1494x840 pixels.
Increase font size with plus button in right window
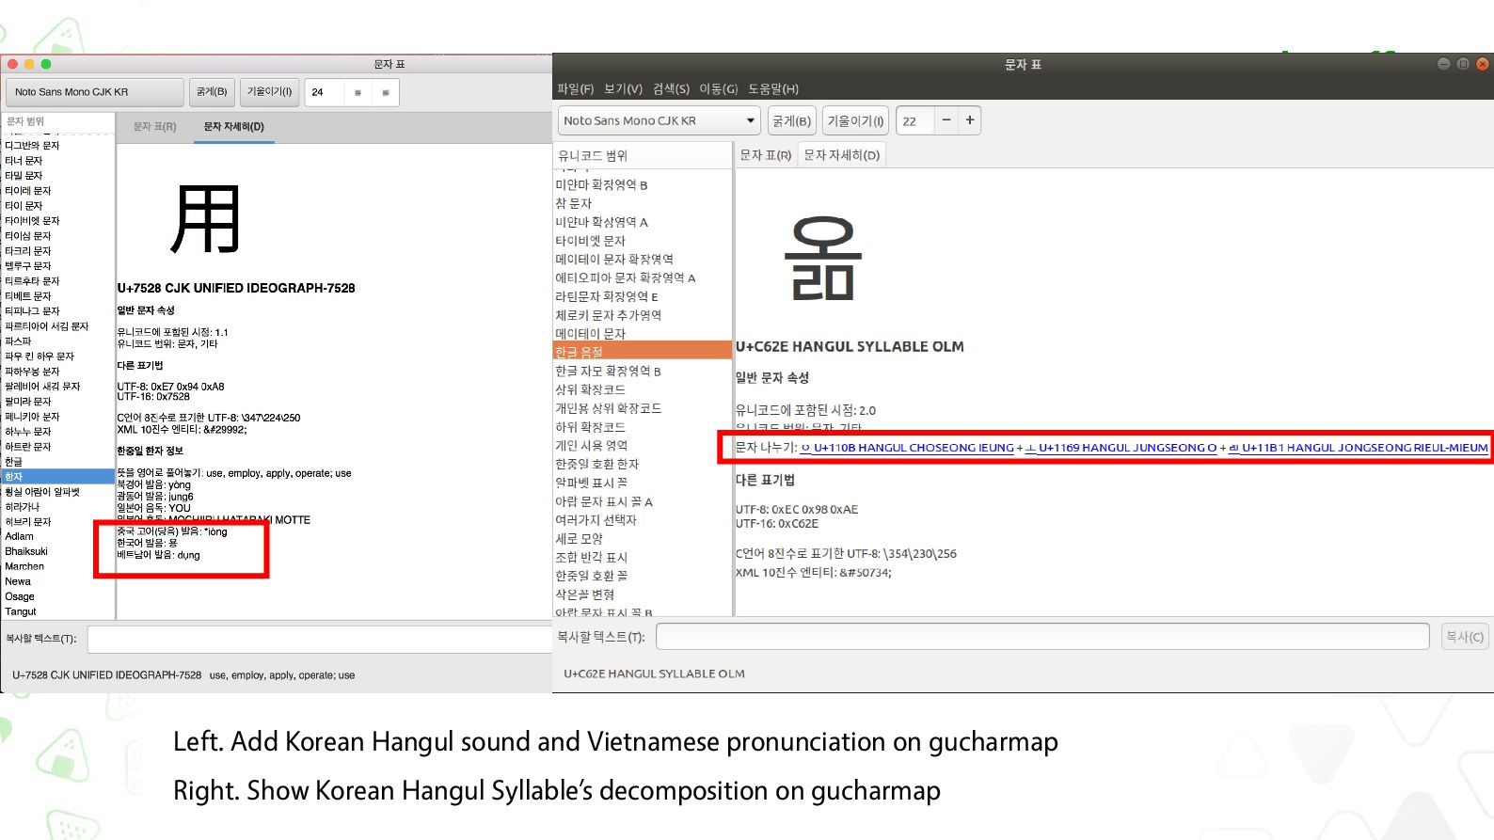pyautogui.click(x=970, y=120)
